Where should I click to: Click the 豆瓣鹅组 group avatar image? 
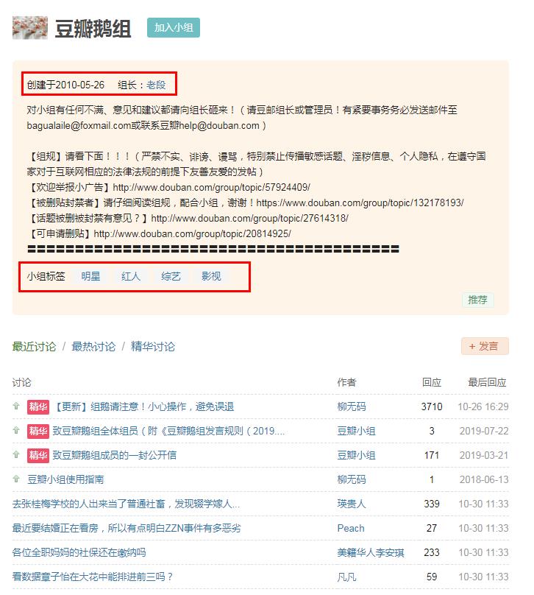pos(30,28)
